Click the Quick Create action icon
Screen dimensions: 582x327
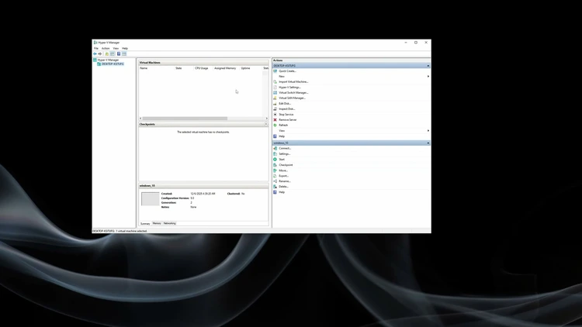275,71
